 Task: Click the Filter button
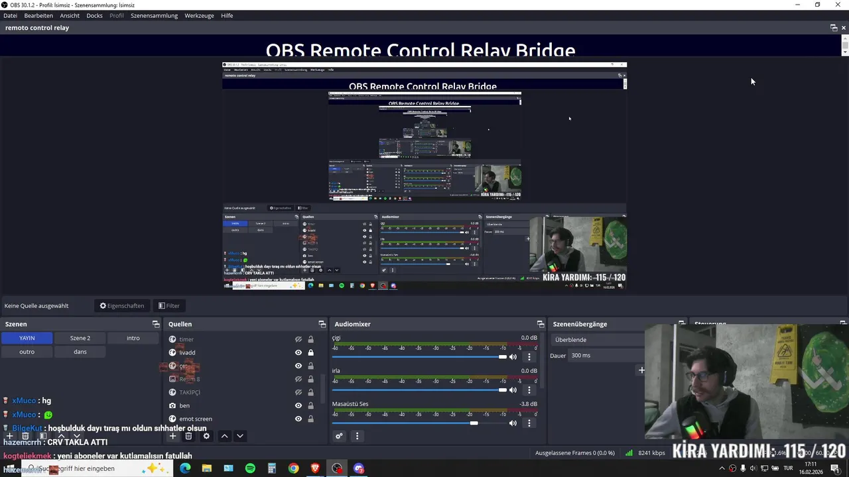click(x=169, y=305)
